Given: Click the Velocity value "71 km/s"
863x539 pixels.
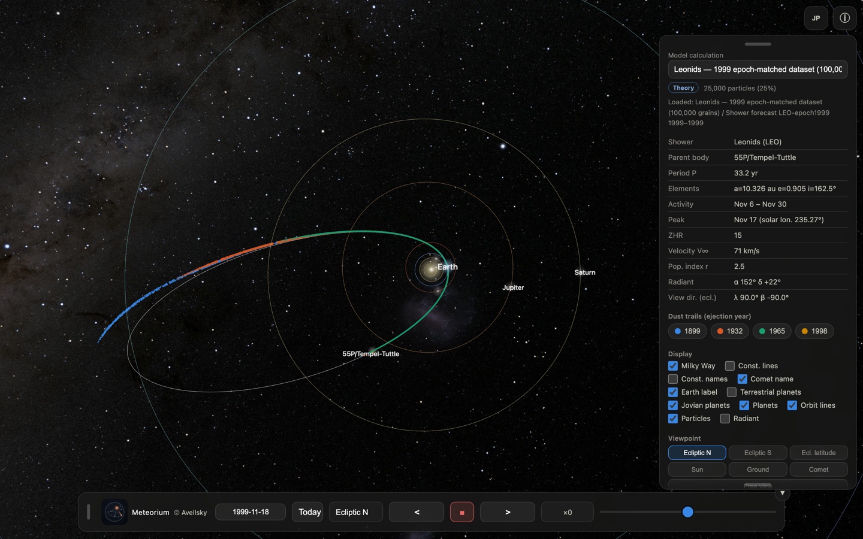Looking at the screenshot, I should click(747, 251).
